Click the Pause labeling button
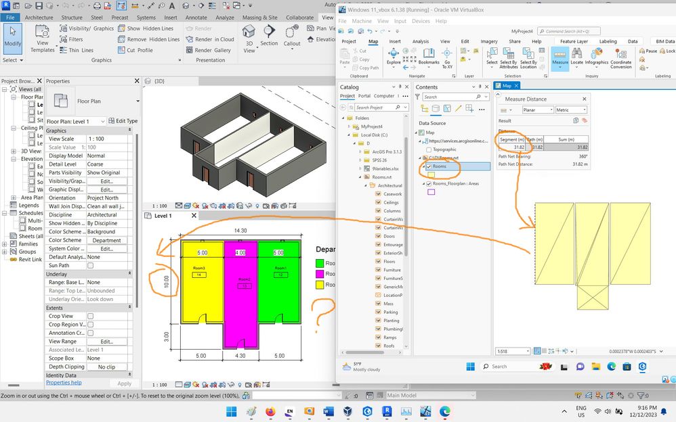 pos(648,51)
